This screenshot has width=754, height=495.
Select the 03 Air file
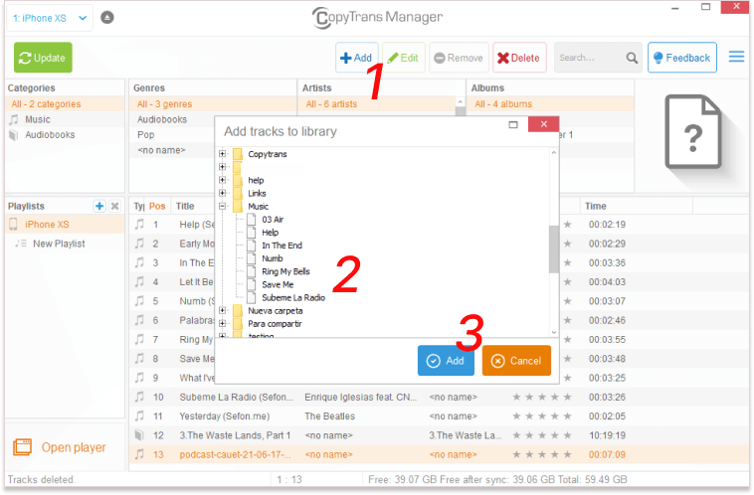[x=273, y=220]
